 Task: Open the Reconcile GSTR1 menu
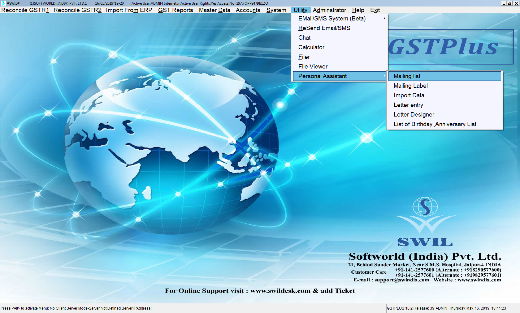pyautogui.click(x=25, y=10)
